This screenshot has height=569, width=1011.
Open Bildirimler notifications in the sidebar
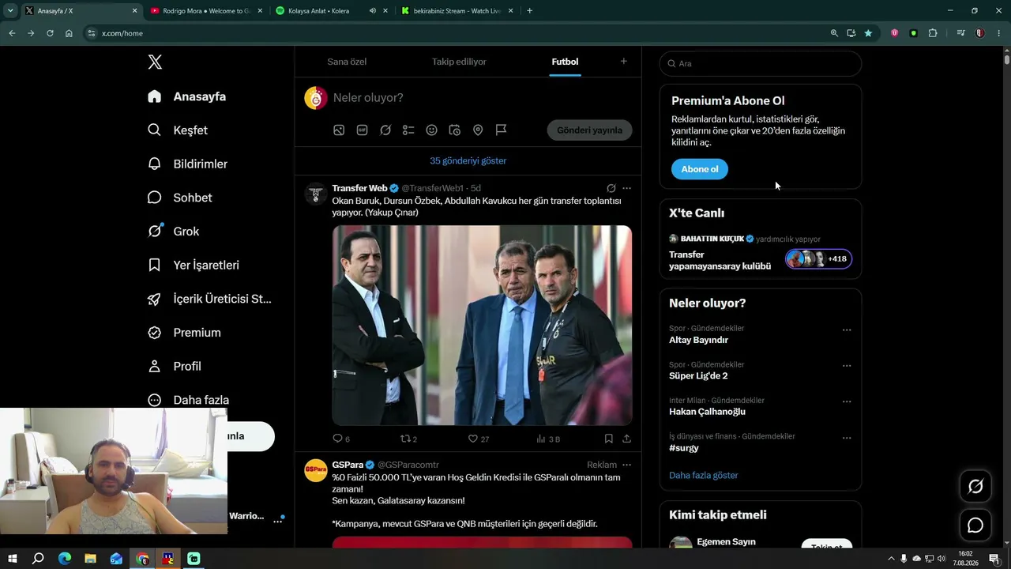pyautogui.click(x=187, y=164)
